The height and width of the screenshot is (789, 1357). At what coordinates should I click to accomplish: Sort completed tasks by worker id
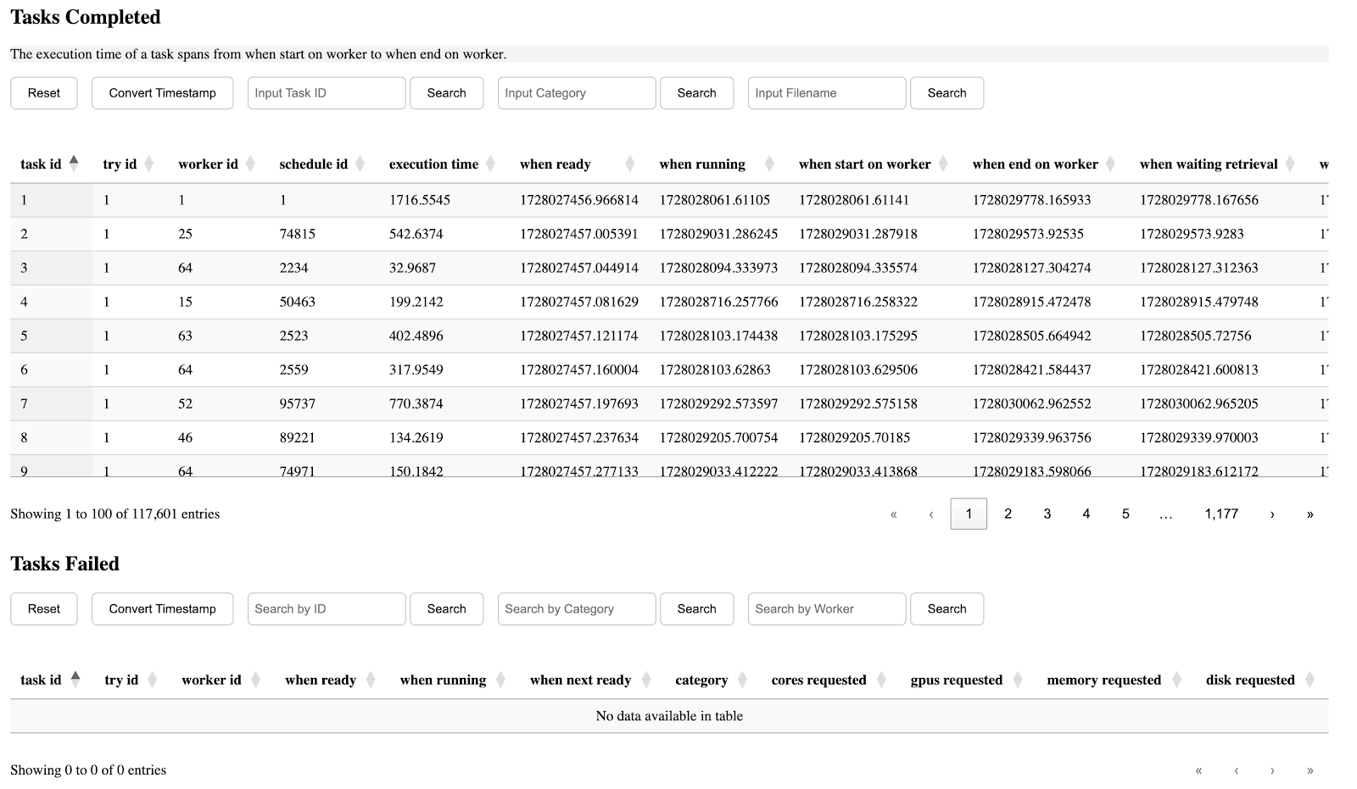[x=208, y=164]
